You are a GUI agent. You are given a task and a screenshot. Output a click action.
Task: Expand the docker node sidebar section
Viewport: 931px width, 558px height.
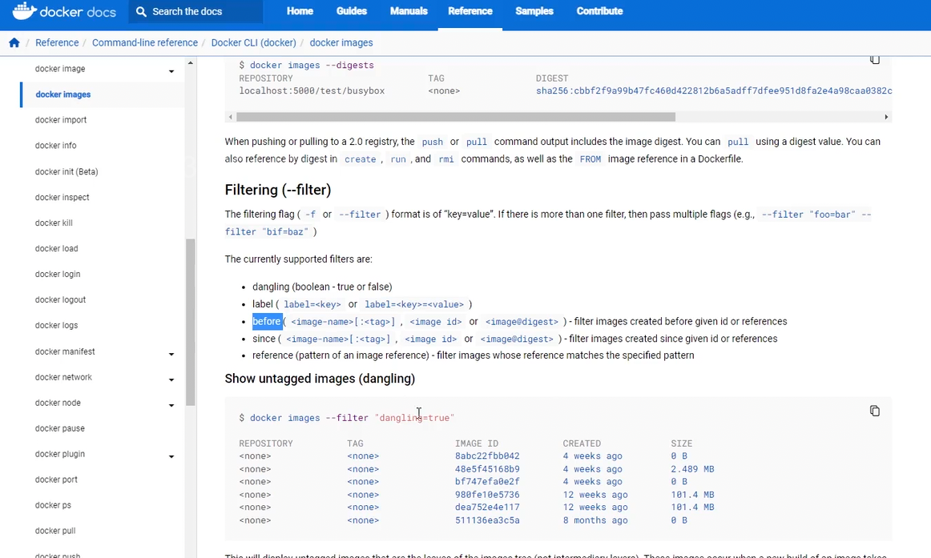171,405
